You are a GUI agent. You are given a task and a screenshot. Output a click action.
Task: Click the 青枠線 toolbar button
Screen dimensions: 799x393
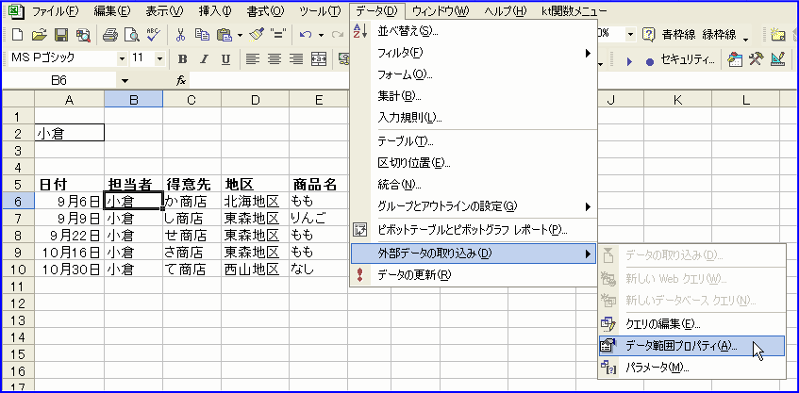679,34
